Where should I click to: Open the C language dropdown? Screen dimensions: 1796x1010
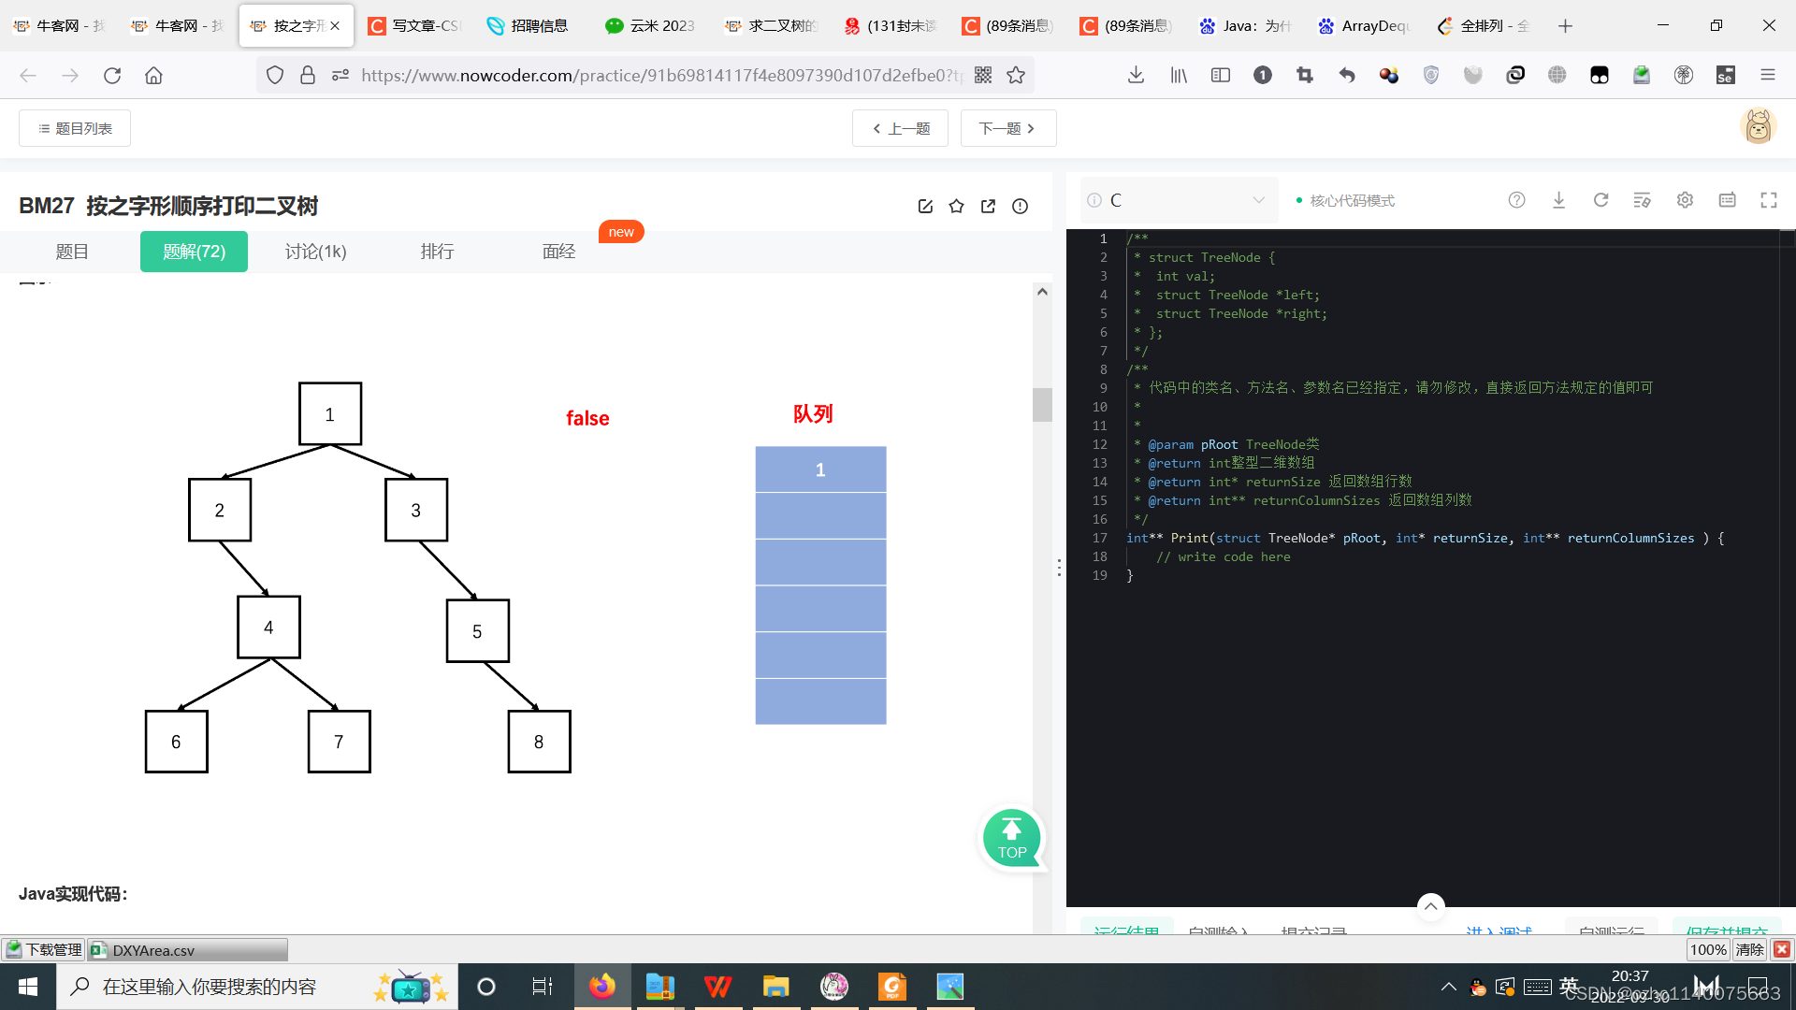(x=1179, y=200)
